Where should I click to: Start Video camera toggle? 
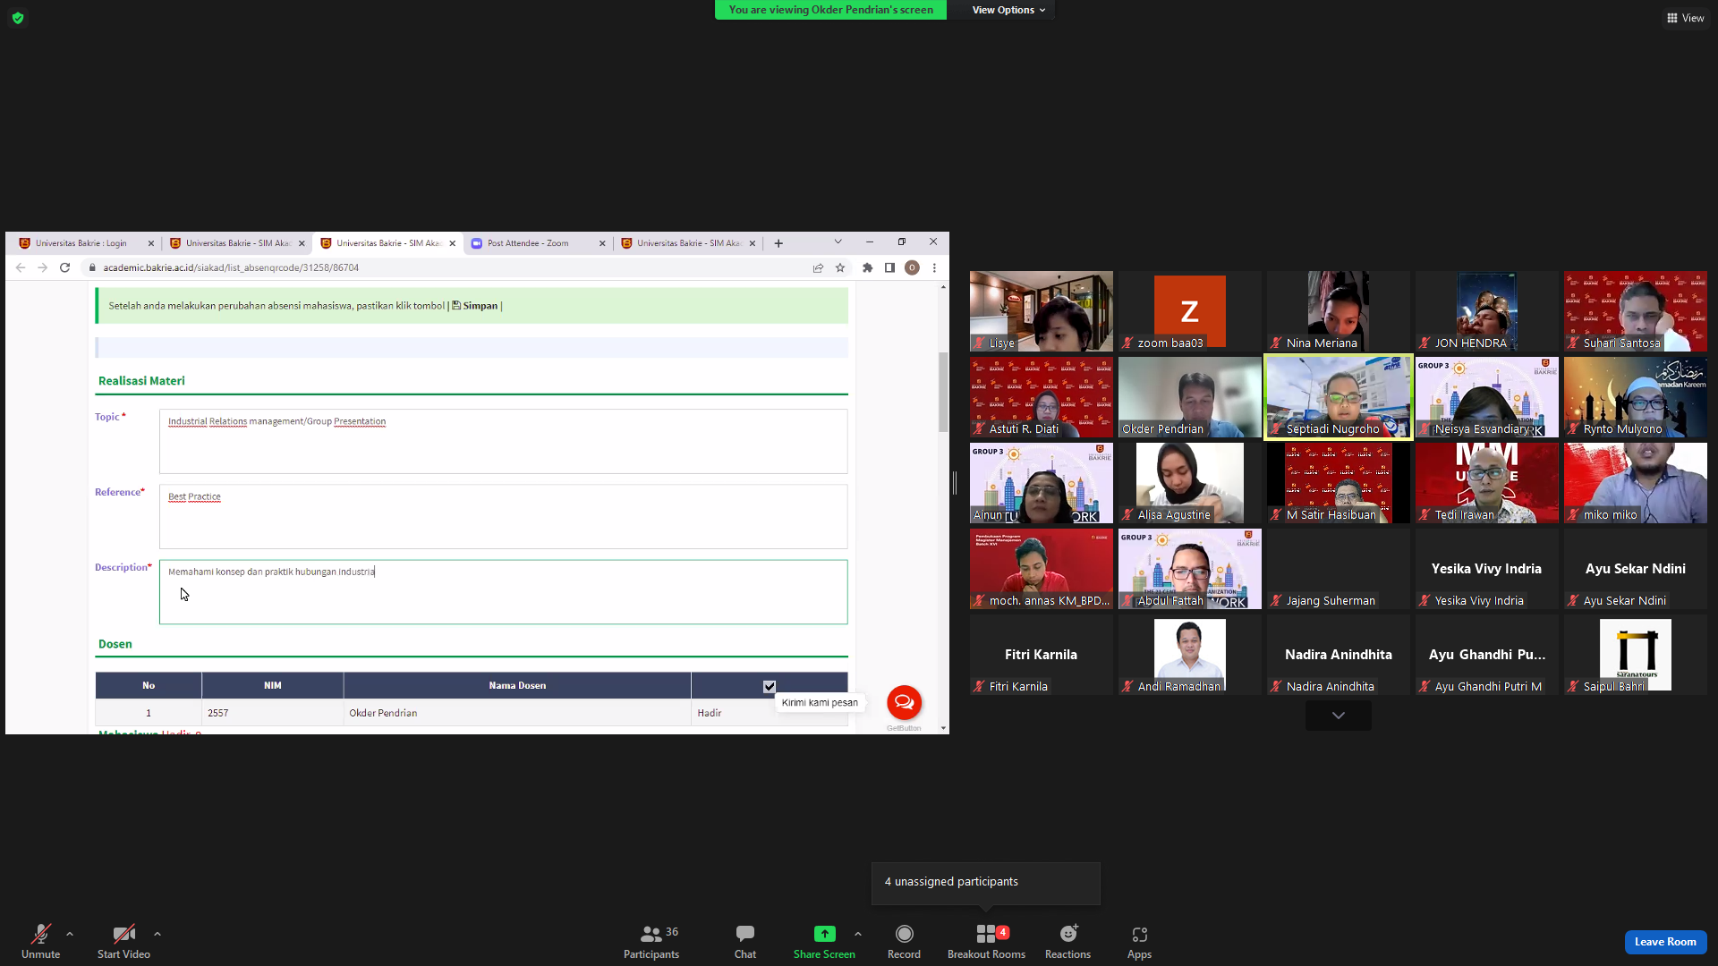tap(123, 942)
